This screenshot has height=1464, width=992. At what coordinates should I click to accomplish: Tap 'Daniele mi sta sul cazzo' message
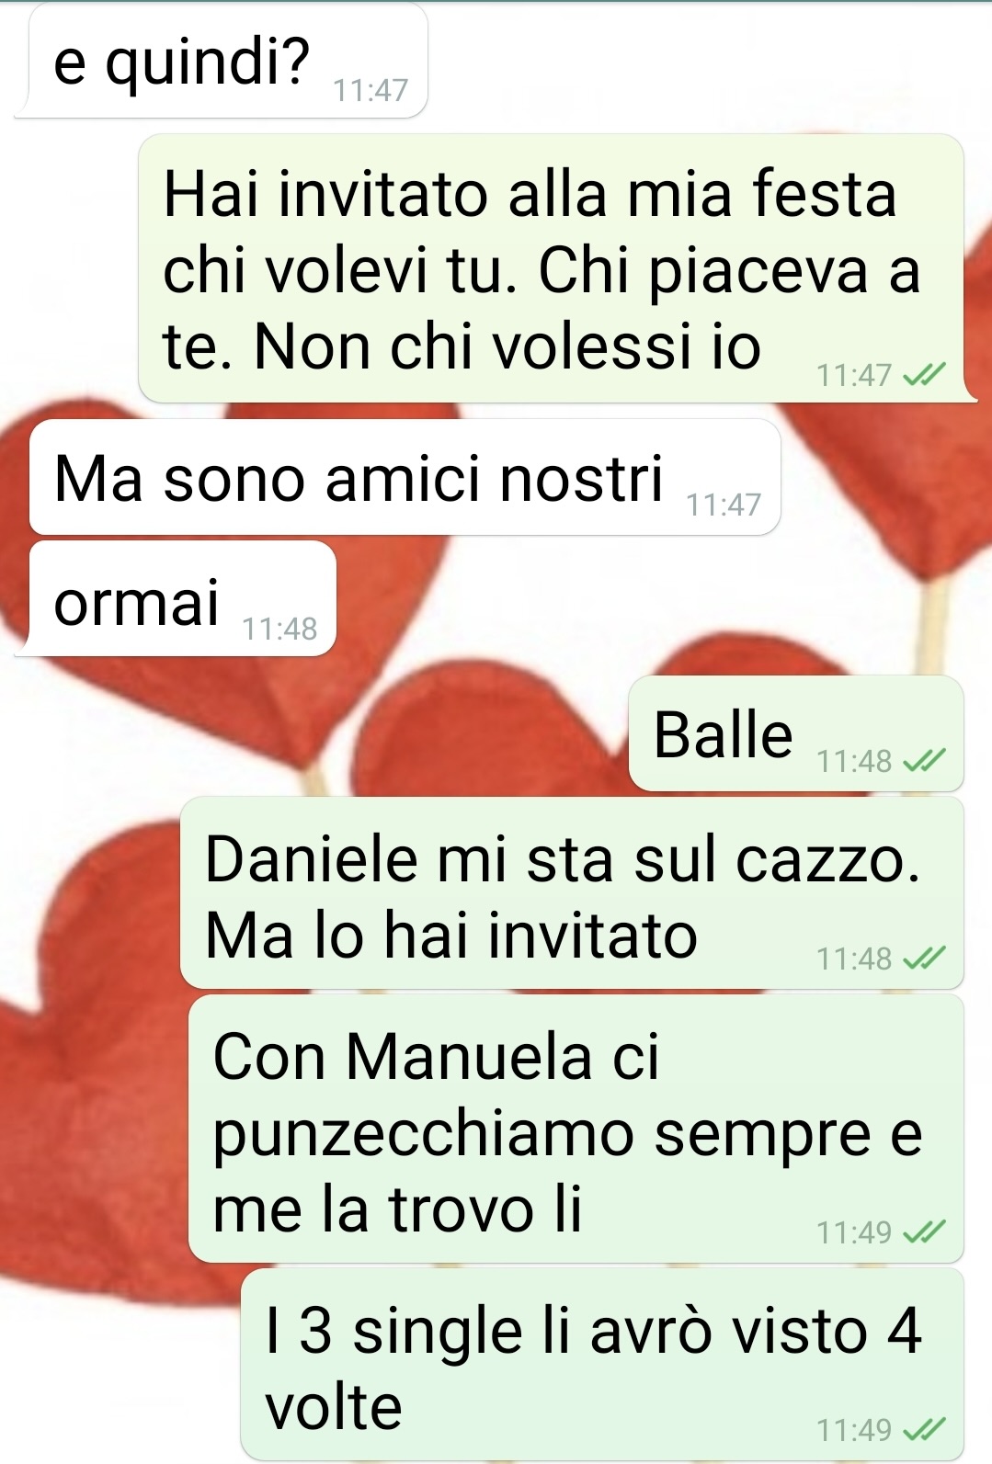coord(572,893)
